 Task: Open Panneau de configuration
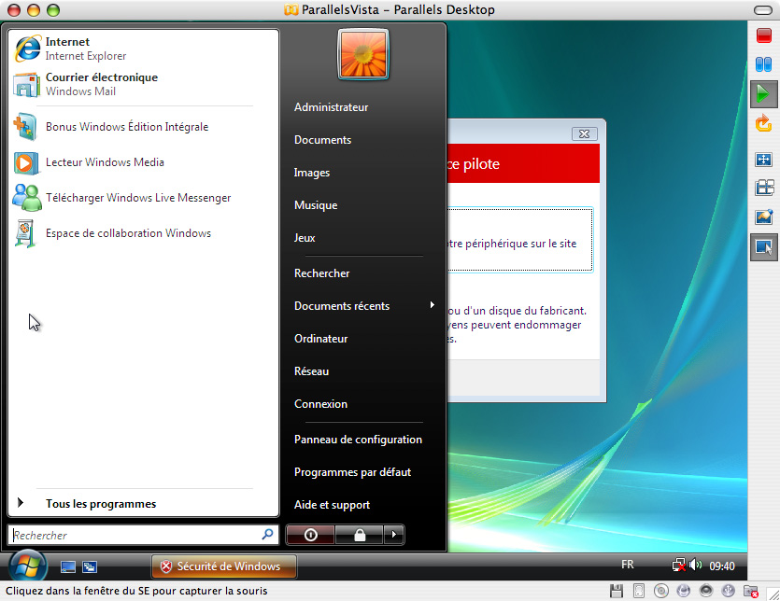[358, 440]
